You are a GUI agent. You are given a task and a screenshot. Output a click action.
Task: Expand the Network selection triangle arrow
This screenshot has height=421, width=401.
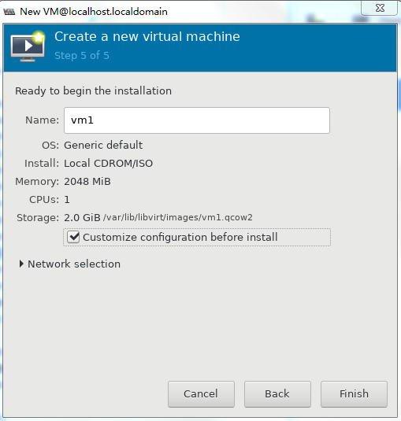(x=21, y=264)
